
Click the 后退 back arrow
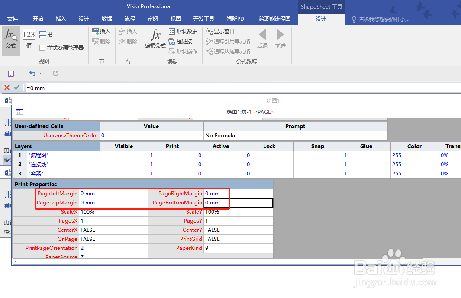(262, 39)
